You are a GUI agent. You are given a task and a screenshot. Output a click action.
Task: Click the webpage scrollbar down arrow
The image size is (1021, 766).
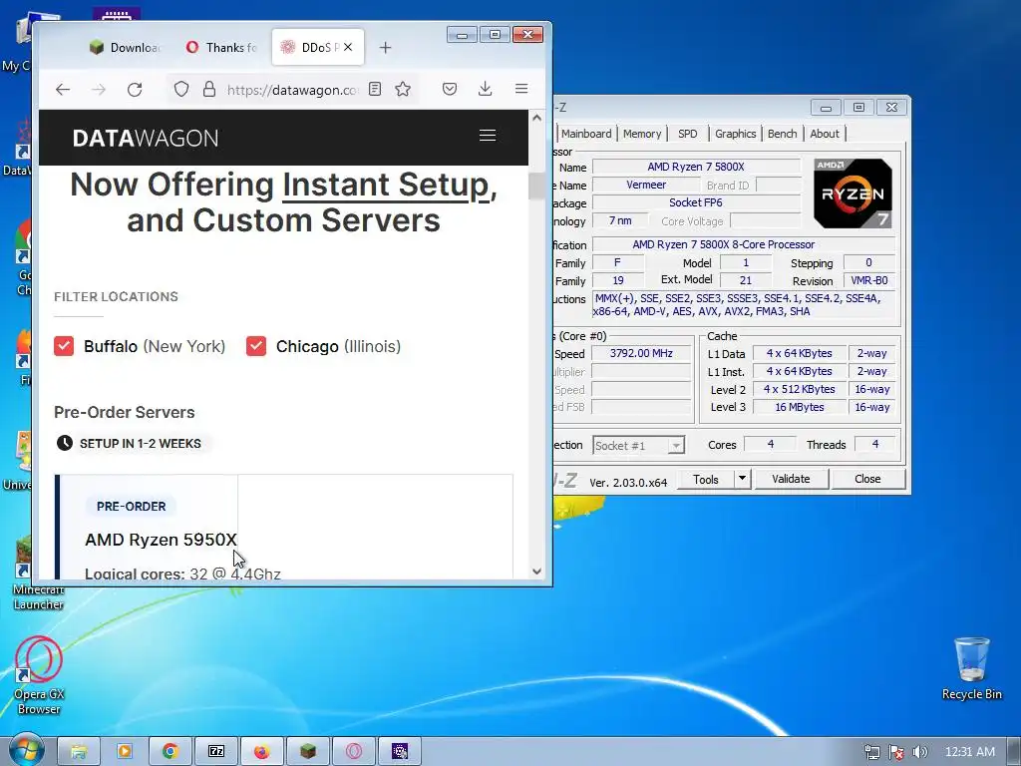[x=536, y=572]
